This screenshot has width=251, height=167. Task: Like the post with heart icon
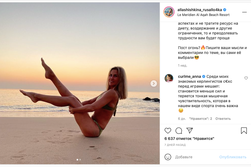click(168, 131)
